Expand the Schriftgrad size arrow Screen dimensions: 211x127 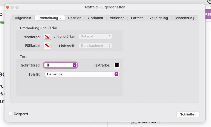pyautogui.click(x=74, y=65)
